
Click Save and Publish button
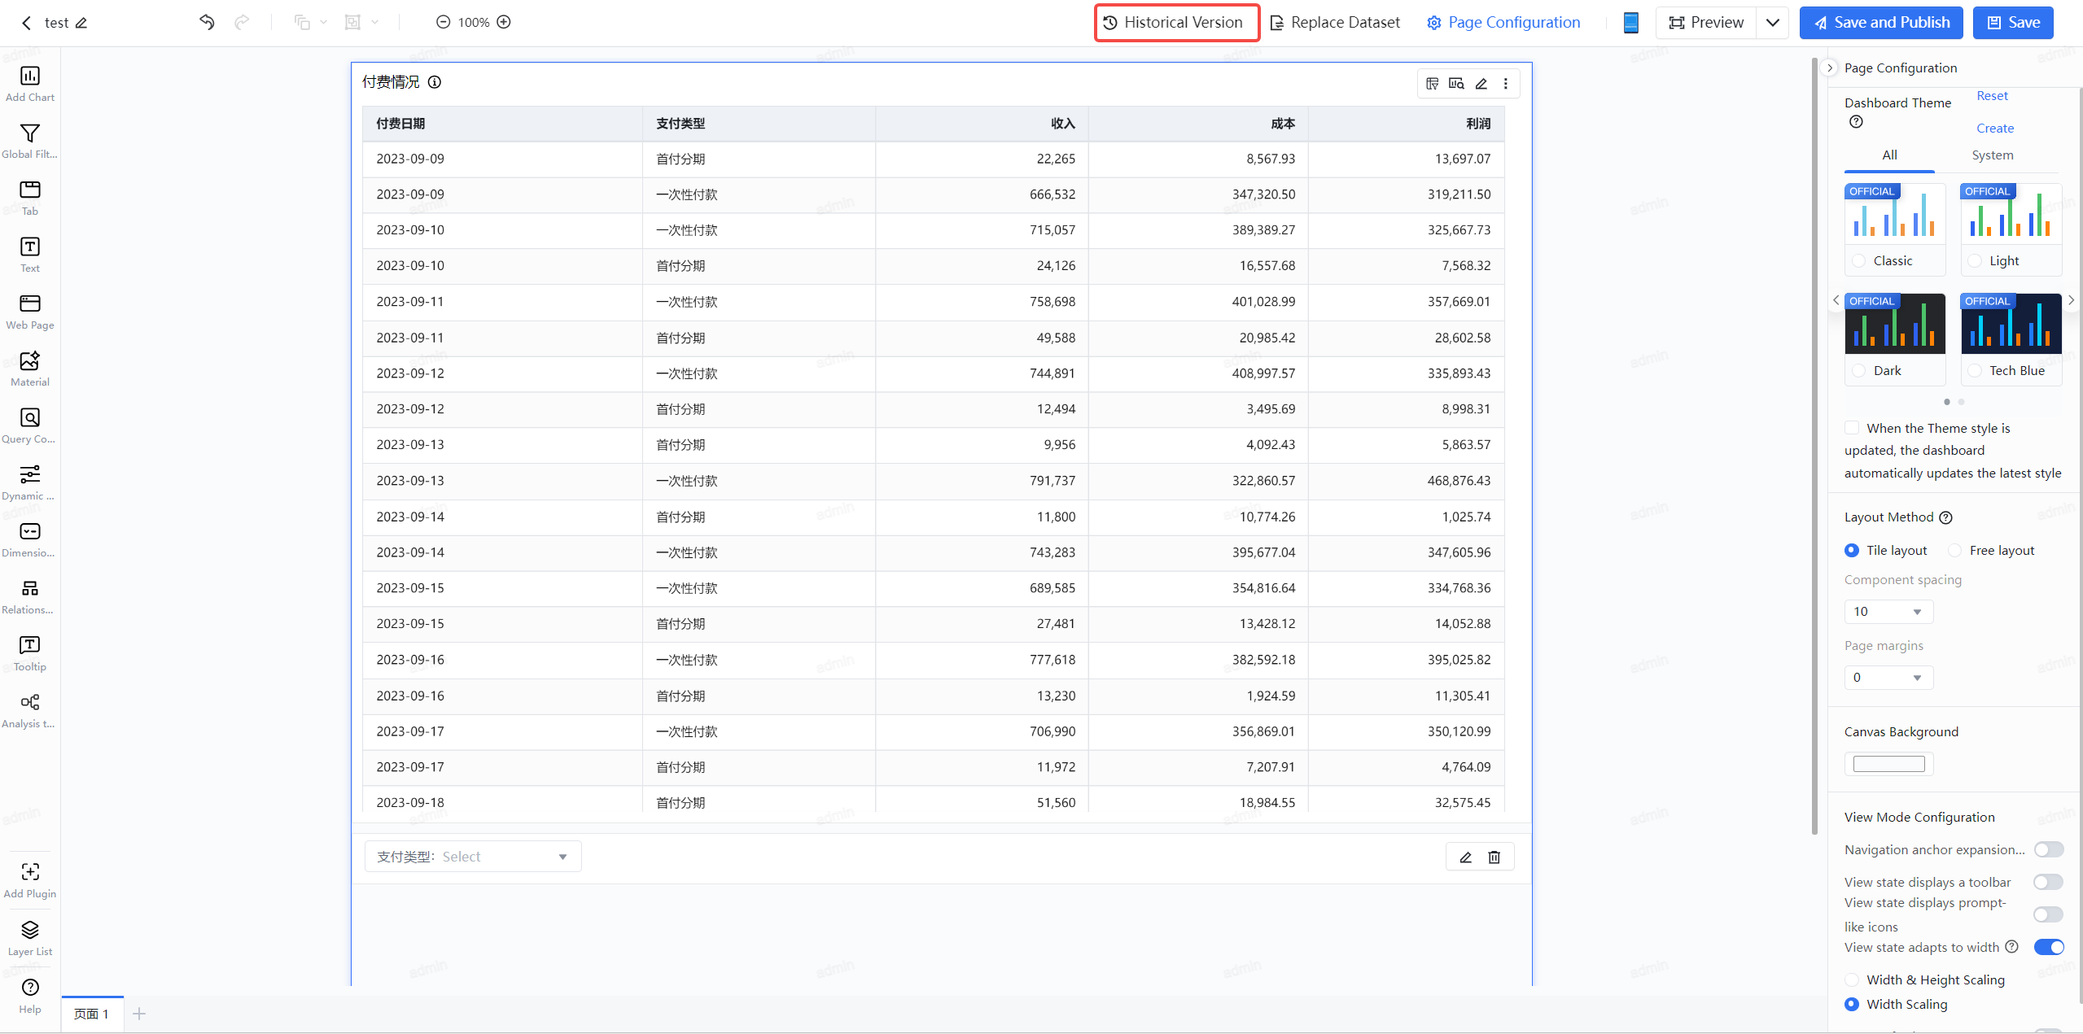click(1881, 23)
